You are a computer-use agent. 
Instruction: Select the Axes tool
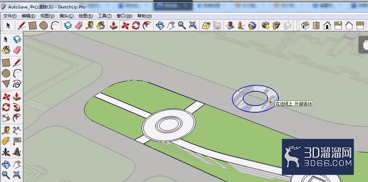coord(6,152)
